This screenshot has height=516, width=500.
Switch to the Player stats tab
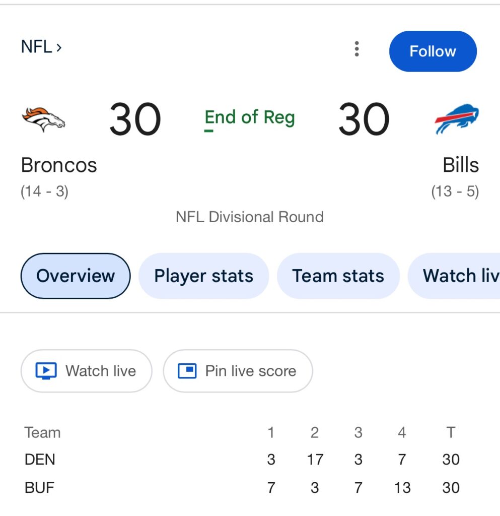[203, 276]
